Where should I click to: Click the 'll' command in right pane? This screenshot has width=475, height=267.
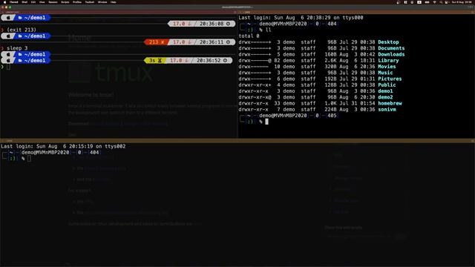click(x=269, y=30)
